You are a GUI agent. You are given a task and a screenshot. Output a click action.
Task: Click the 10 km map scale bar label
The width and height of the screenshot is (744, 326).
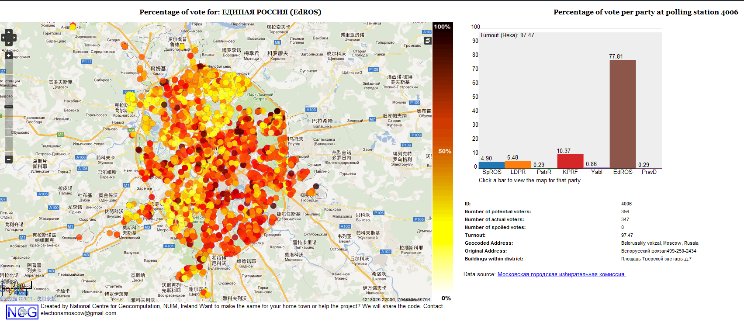[17, 285]
